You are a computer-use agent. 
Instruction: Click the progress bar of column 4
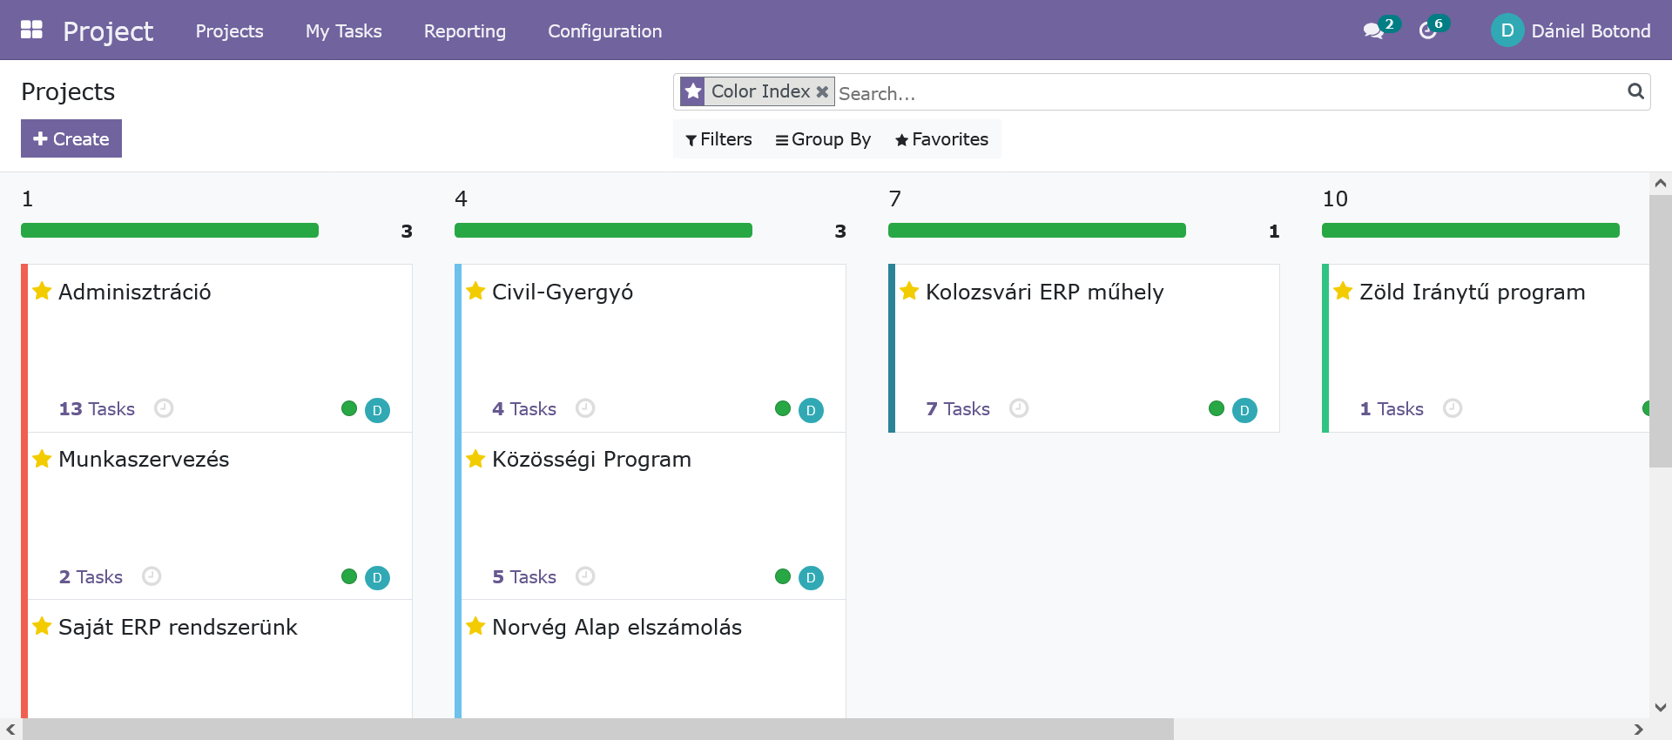tap(603, 230)
